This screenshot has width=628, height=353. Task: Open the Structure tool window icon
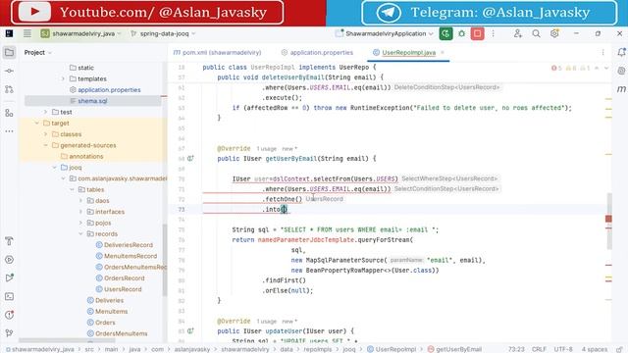(x=9, y=113)
